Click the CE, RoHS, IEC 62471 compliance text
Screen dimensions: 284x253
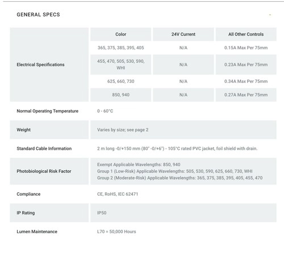[118, 194]
